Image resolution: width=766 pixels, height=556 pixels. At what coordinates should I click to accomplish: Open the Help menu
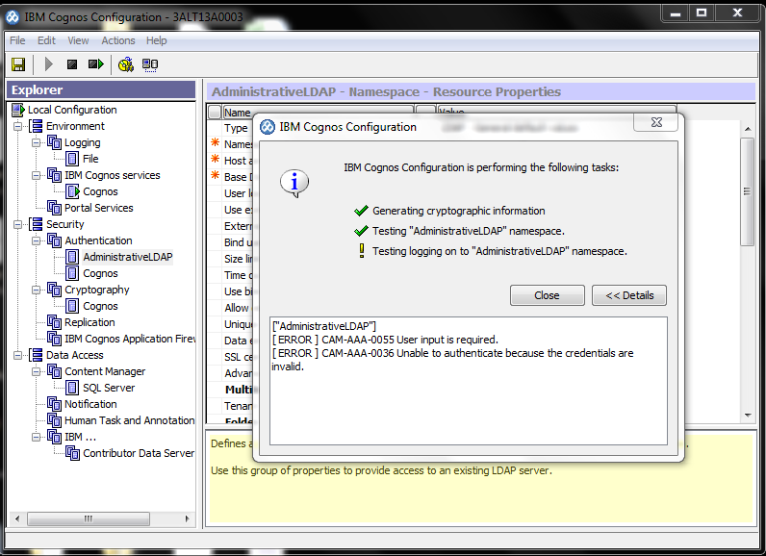(x=156, y=40)
